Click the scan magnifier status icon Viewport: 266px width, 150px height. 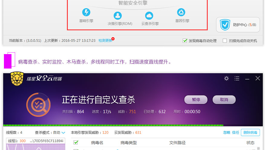click(x=38, y=105)
